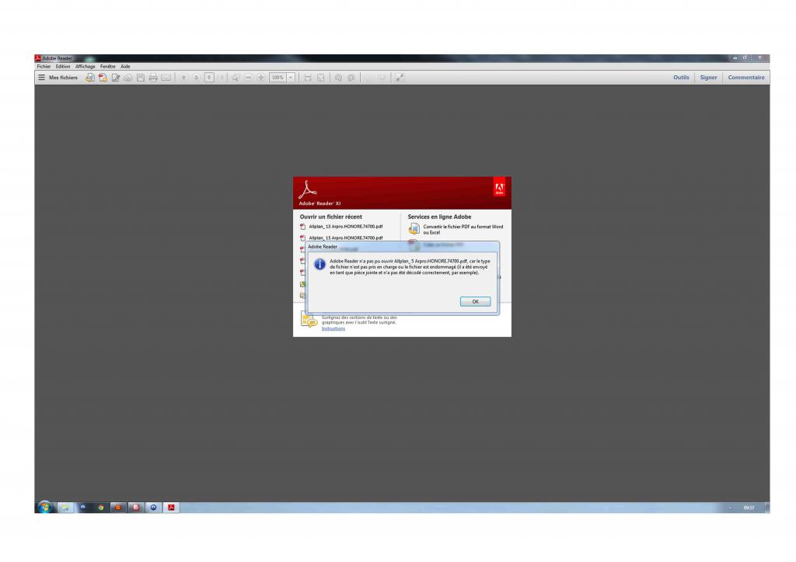This screenshot has width=796, height=562.
Task: Click the create PDF online toolbar icon
Action: click(103, 78)
